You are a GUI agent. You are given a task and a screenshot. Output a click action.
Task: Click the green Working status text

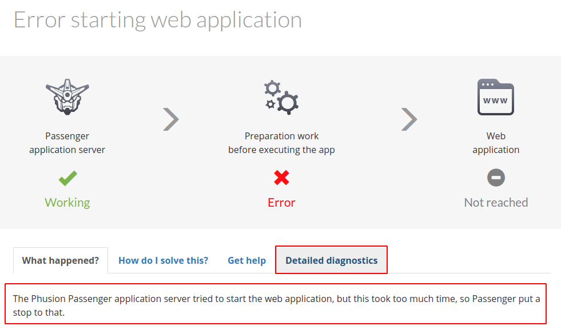point(67,203)
